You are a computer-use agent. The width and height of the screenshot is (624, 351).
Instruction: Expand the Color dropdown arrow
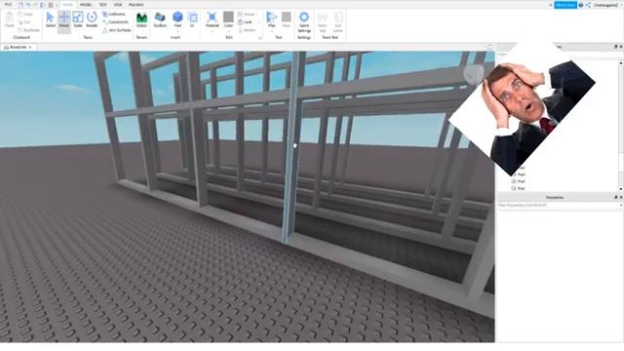point(228,31)
